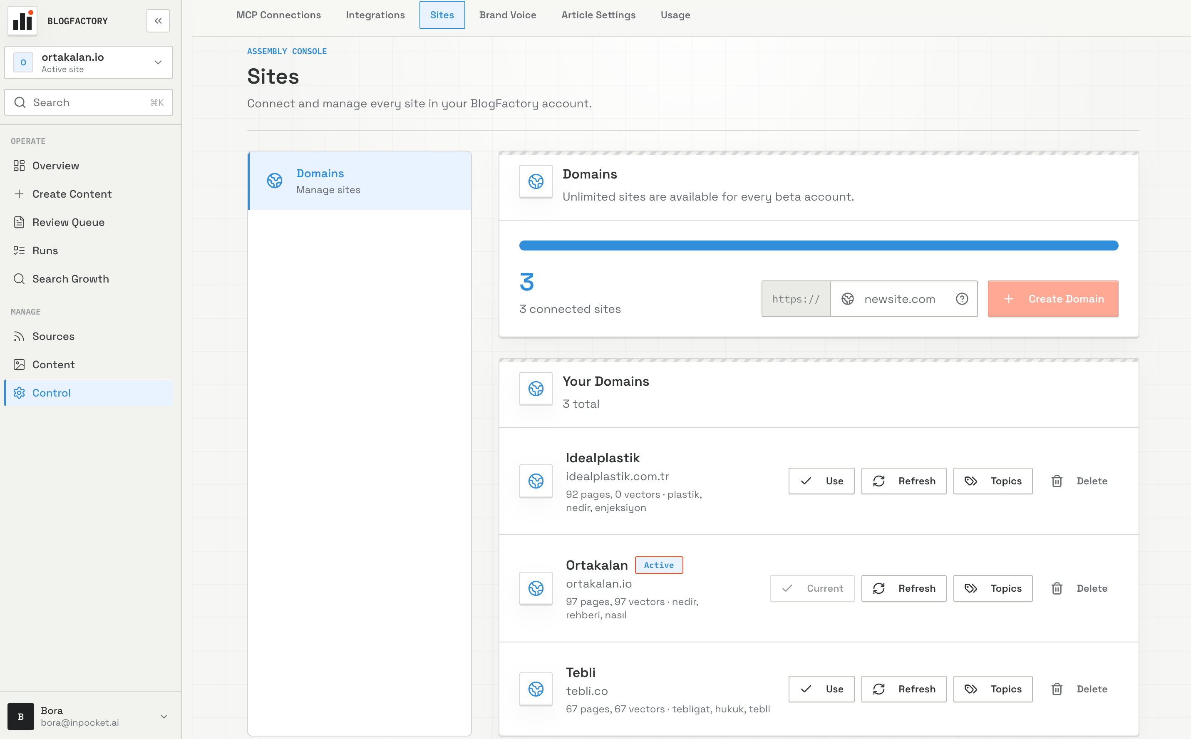Click the connected sites progress bar

[819, 246]
